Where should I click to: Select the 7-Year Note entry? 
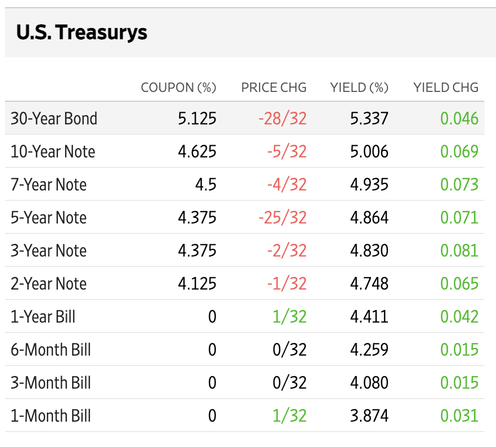[48, 184]
